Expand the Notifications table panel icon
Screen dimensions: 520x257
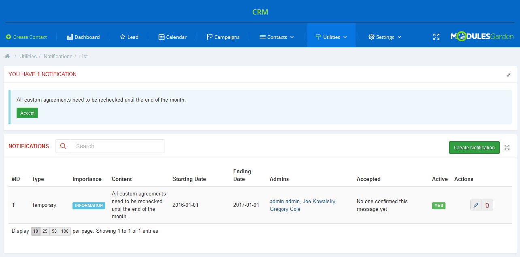click(507, 148)
